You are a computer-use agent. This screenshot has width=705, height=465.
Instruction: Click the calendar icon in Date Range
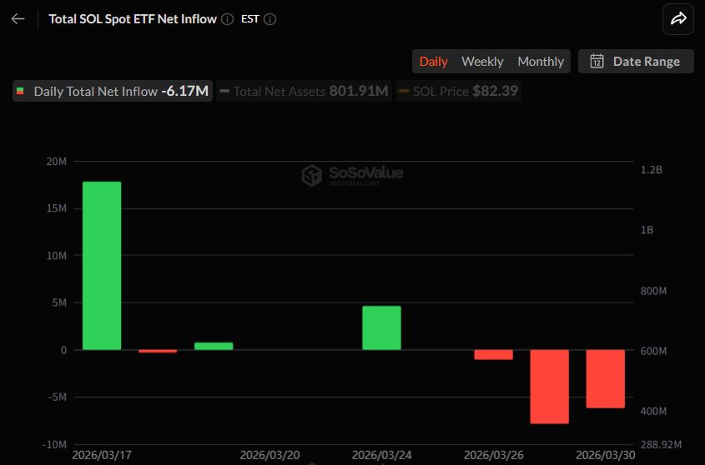pos(597,61)
